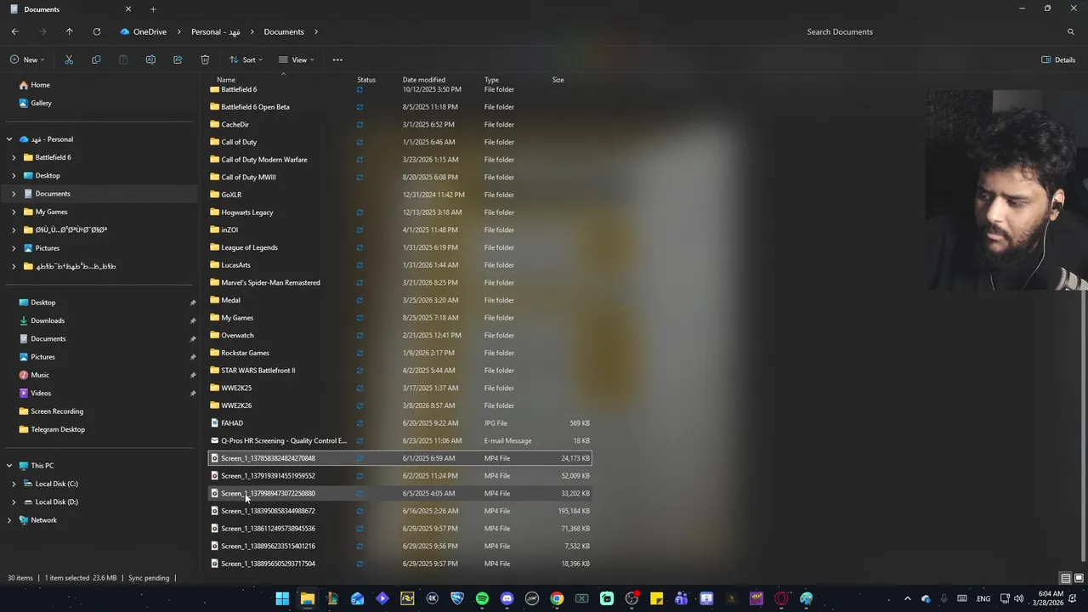This screenshot has width=1088, height=612.
Task: Refresh the Documents folder view
Action: tap(97, 31)
